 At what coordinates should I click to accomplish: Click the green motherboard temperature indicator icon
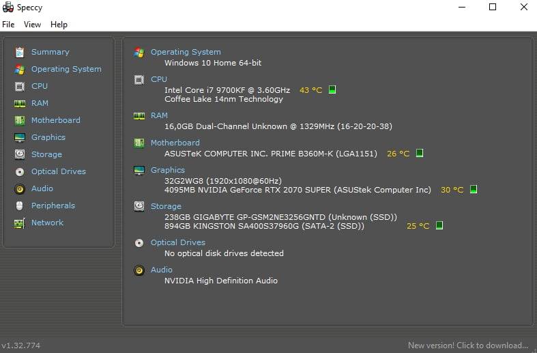tap(420, 153)
